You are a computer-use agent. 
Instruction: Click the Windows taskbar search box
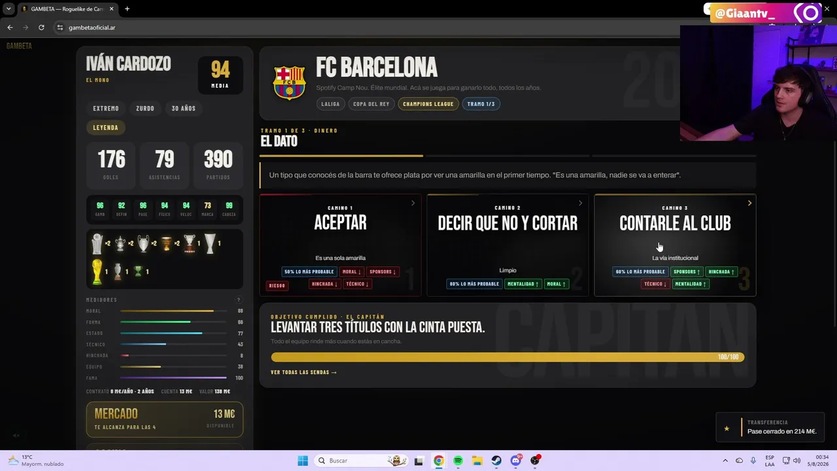pyautogui.click(x=361, y=461)
